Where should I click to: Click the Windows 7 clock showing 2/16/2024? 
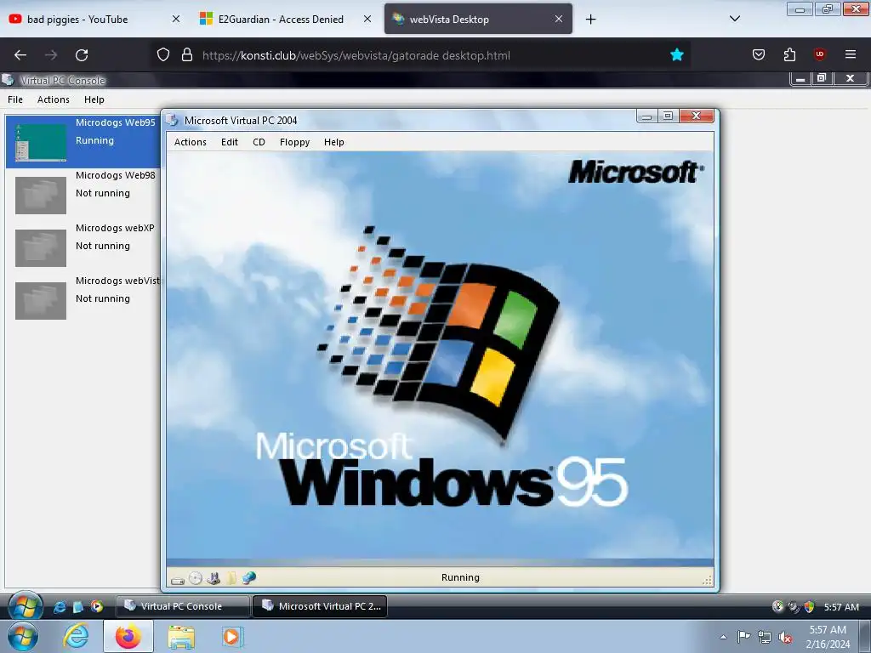click(x=828, y=637)
